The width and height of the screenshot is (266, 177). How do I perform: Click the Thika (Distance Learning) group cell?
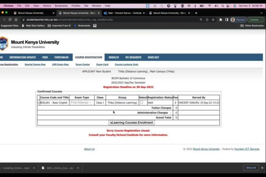pyautogui.click(x=122, y=103)
